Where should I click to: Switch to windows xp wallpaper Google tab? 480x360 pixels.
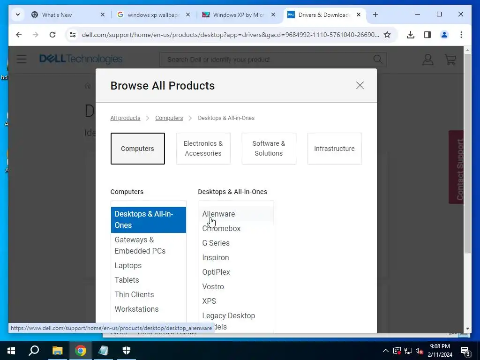coord(153,15)
